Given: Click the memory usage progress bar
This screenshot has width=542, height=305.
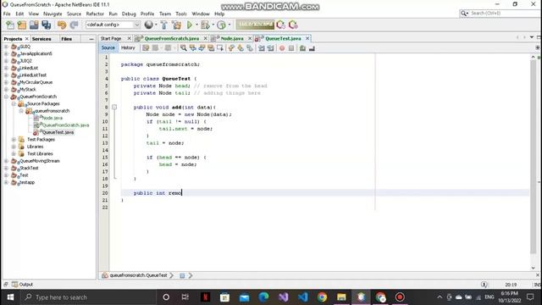Looking at the screenshot, I should click(255, 25).
